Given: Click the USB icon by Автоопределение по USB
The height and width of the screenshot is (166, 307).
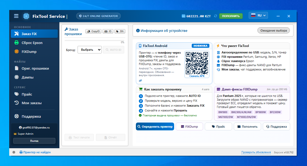Looking at the screenshot, I should tap(218, 52).
